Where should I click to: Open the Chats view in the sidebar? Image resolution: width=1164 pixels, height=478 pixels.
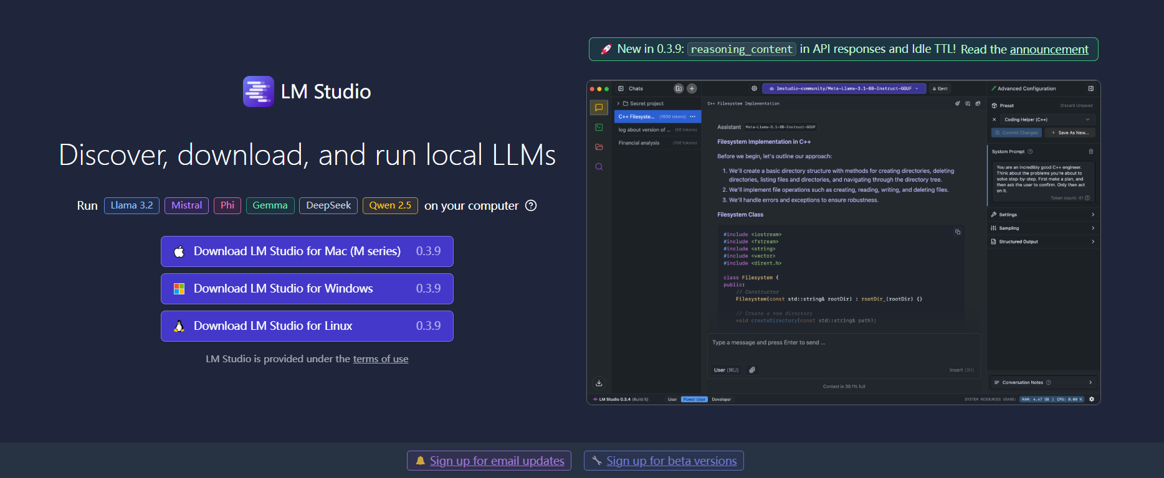599,108
